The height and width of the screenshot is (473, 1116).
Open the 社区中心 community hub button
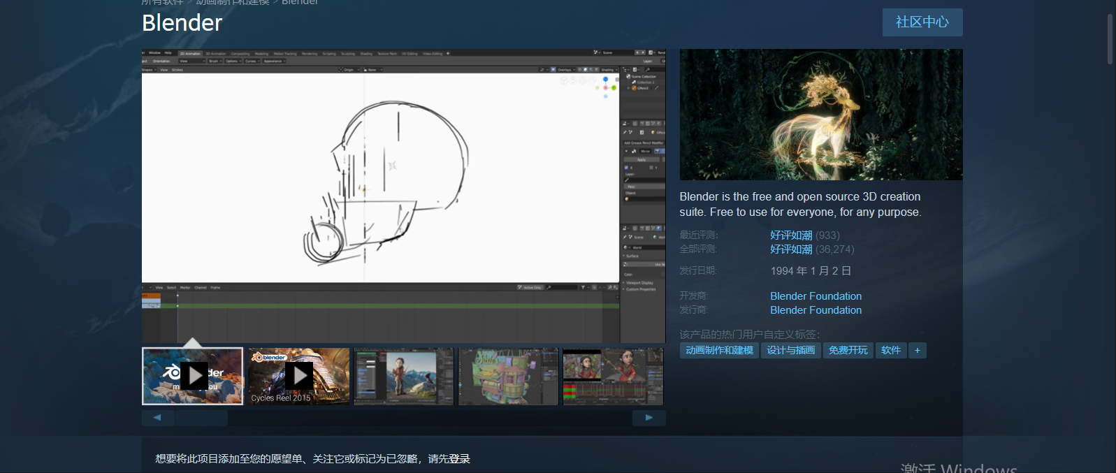pyautogui.click(x=922, y=22)
